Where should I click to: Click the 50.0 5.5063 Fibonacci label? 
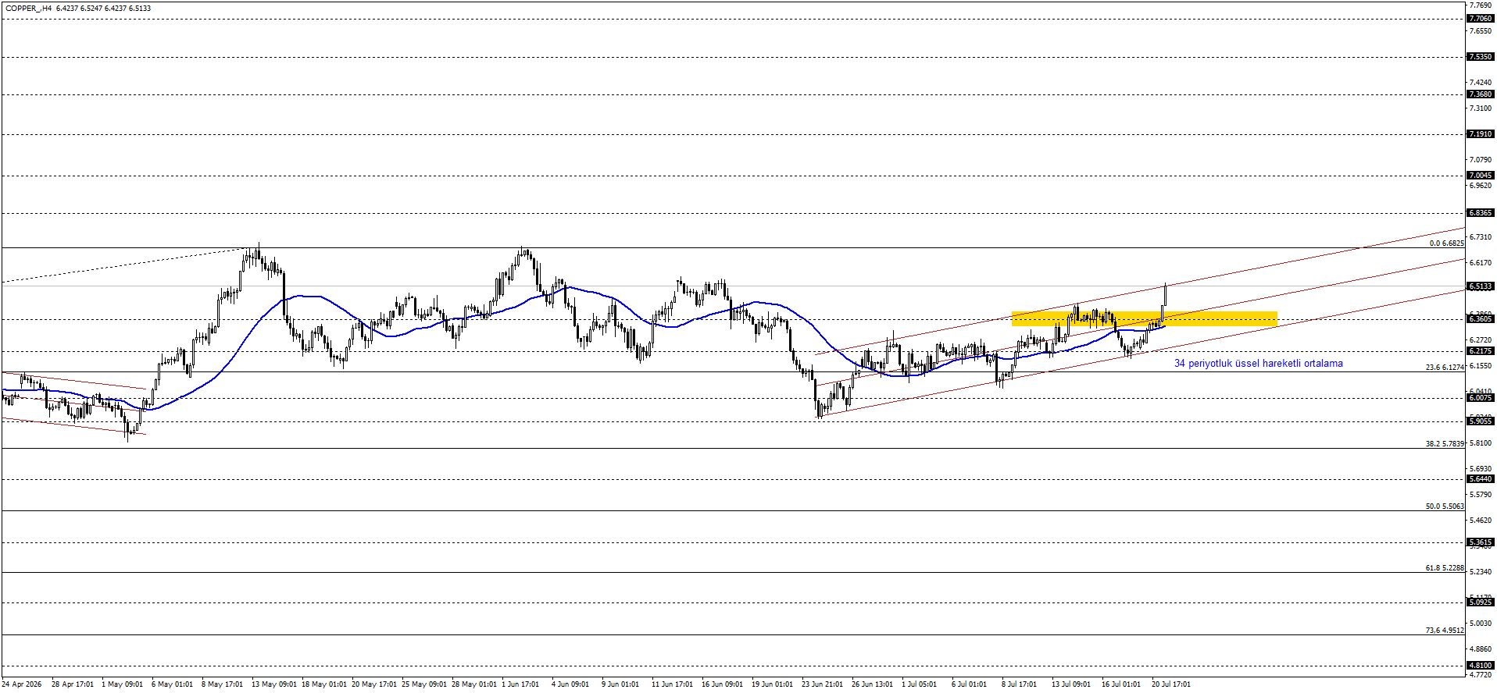(x=1445, y=506)
